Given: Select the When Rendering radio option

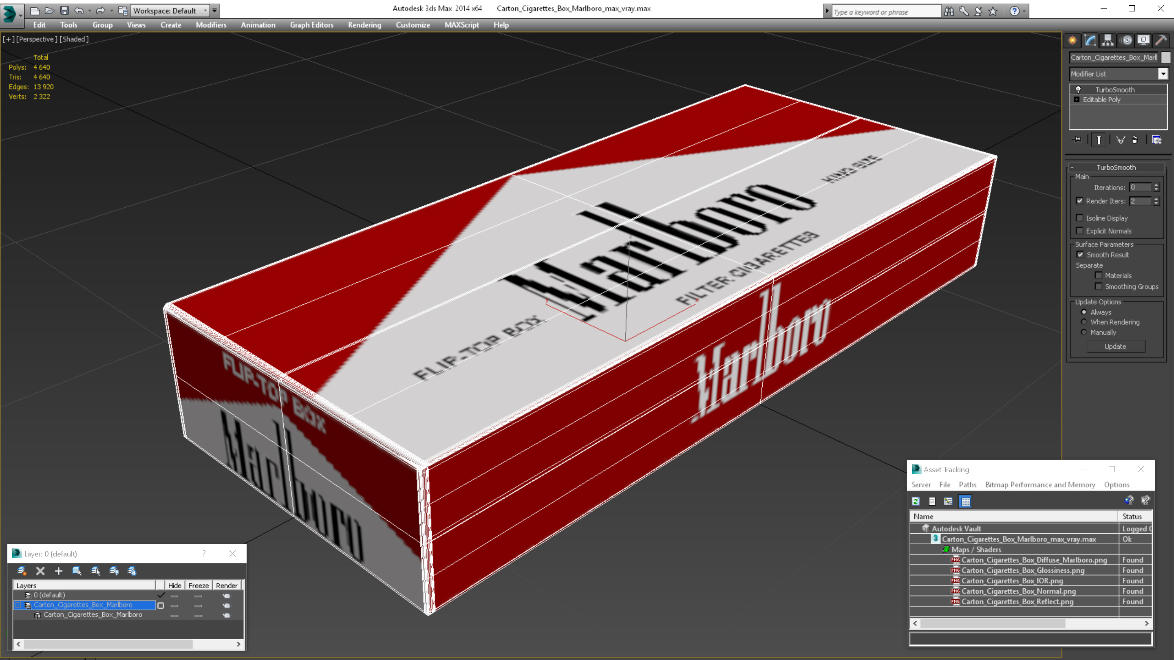Looking at the screenshot, I should [x=1084, y=322].
